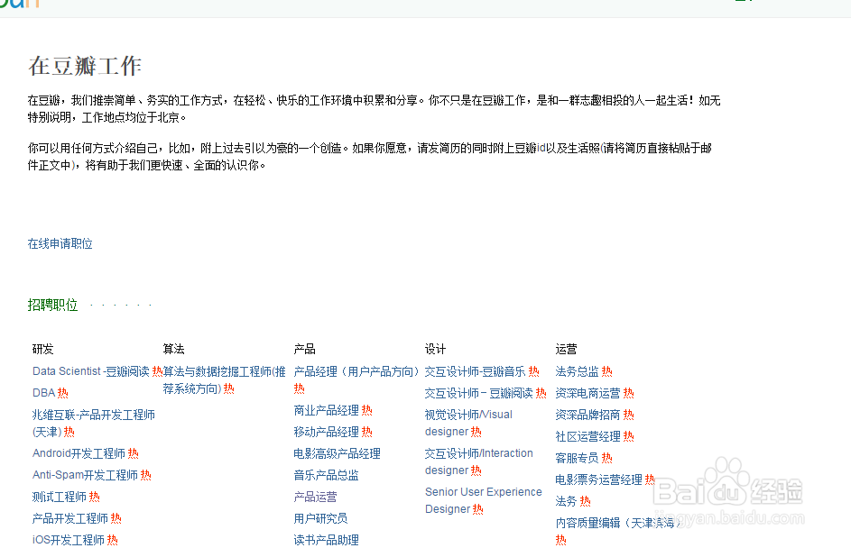The height and width of the screenshot is (548, 851).
Task: Open 社区运营经理 job listing
Action: (587, 436)
